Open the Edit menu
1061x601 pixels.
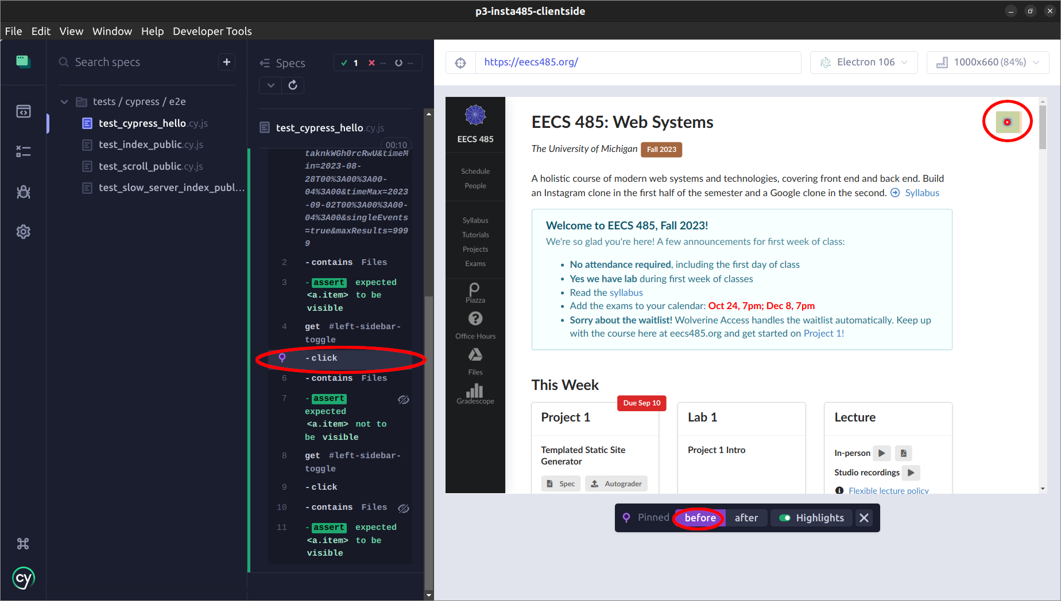point(41,31)
